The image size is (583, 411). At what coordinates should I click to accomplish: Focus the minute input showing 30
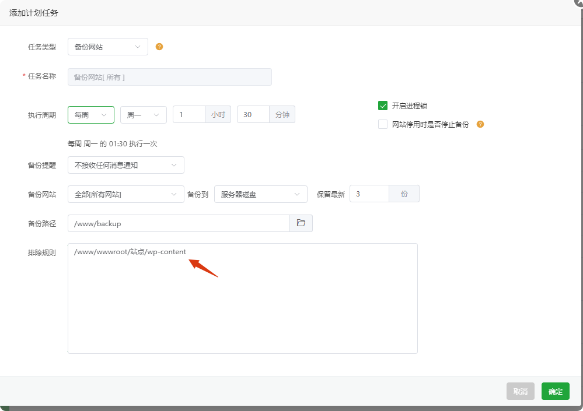pos(253,114)
